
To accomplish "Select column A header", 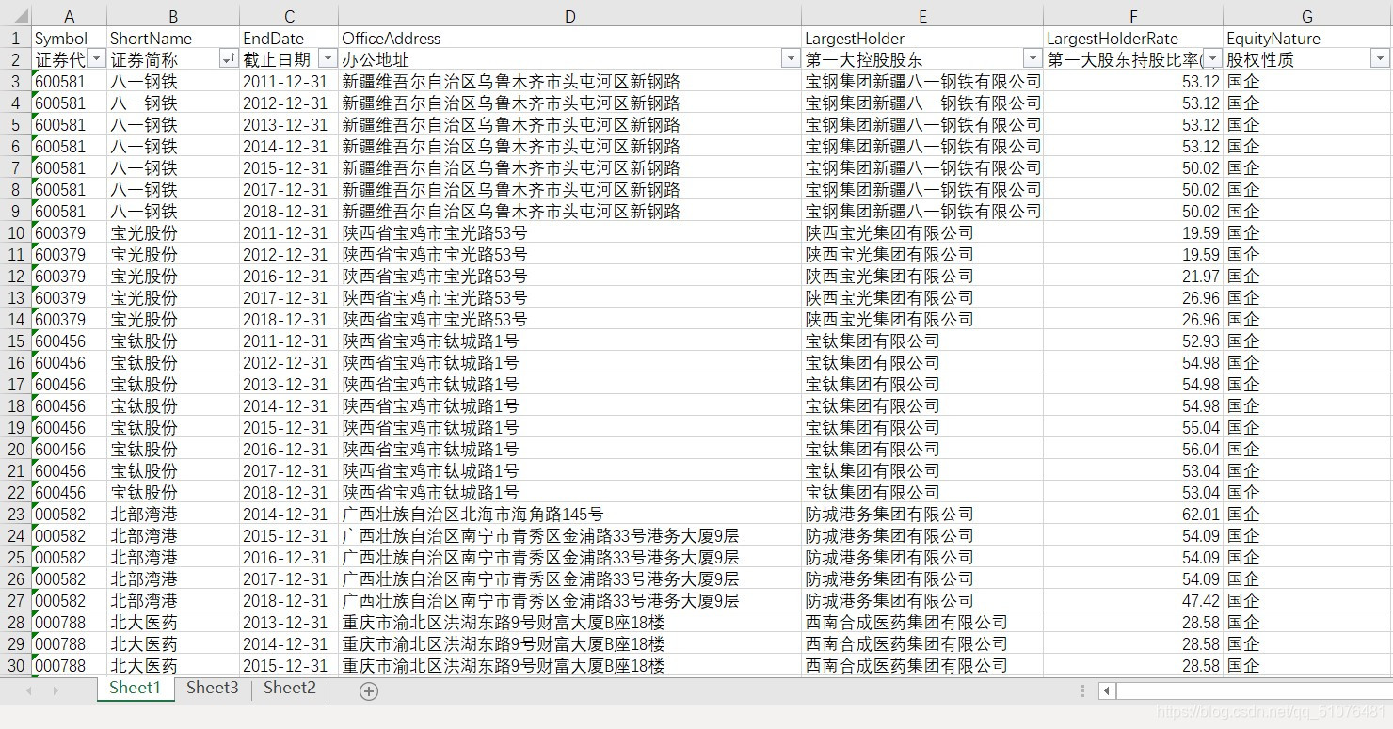I will [x=69, y=16].
